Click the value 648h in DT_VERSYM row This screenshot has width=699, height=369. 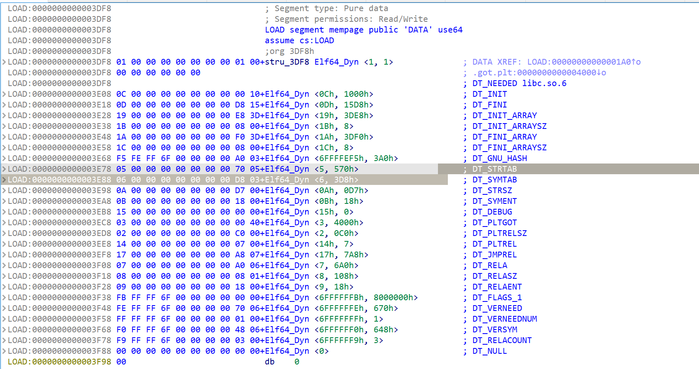pyautogui.click(x=383, y=329)
